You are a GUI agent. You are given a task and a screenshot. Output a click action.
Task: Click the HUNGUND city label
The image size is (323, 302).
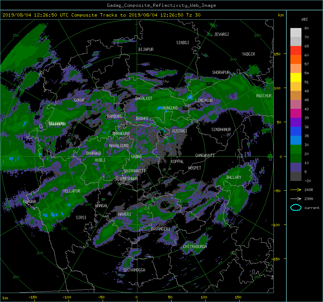click(170, 108)
